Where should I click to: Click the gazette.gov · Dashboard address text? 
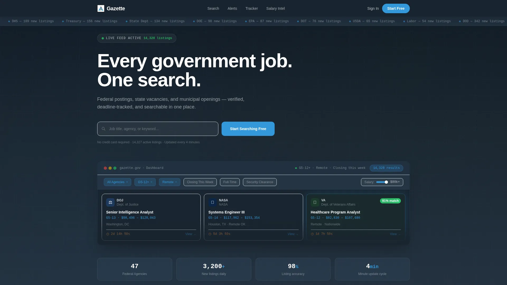141,168
